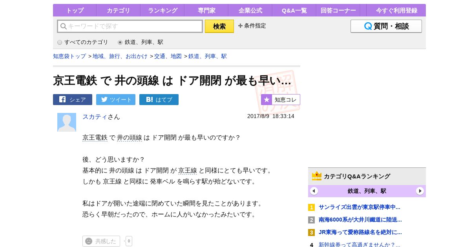This screenshot has height=247, width=471.
Task: Open the Q&A一覧 tab
Action: (x=294, y=11)
